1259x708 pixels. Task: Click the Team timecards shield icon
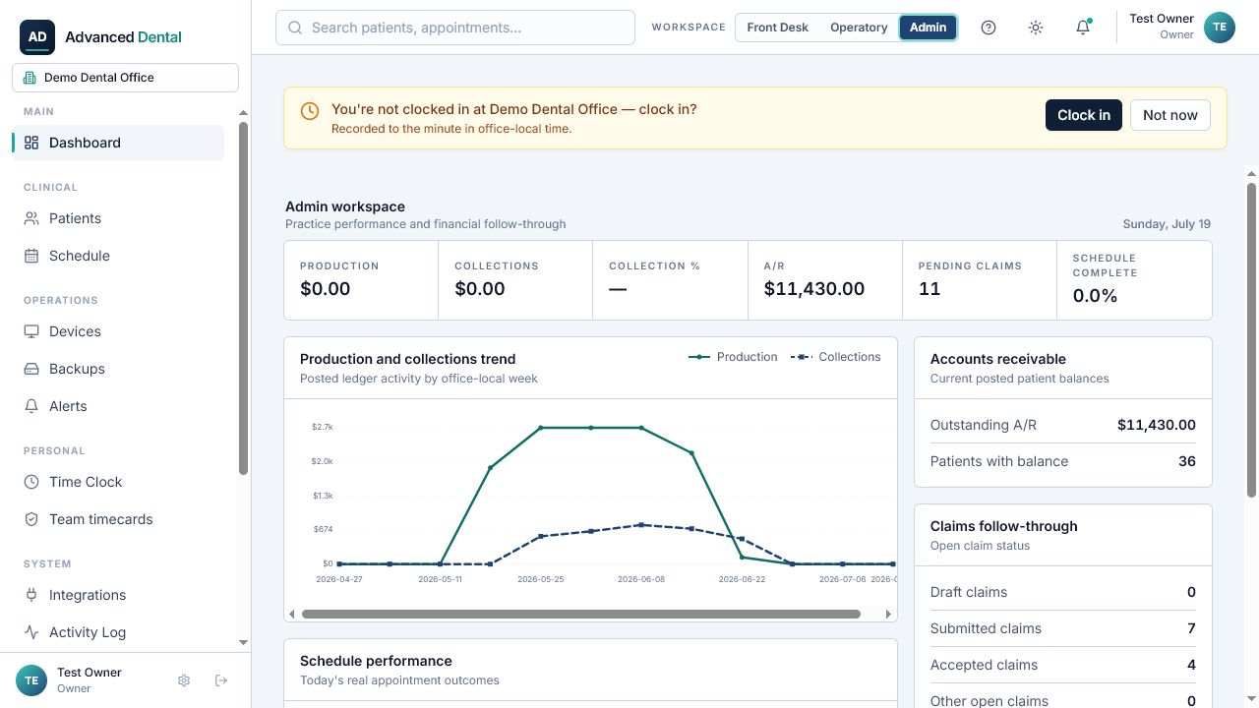(x=31, y=519)
